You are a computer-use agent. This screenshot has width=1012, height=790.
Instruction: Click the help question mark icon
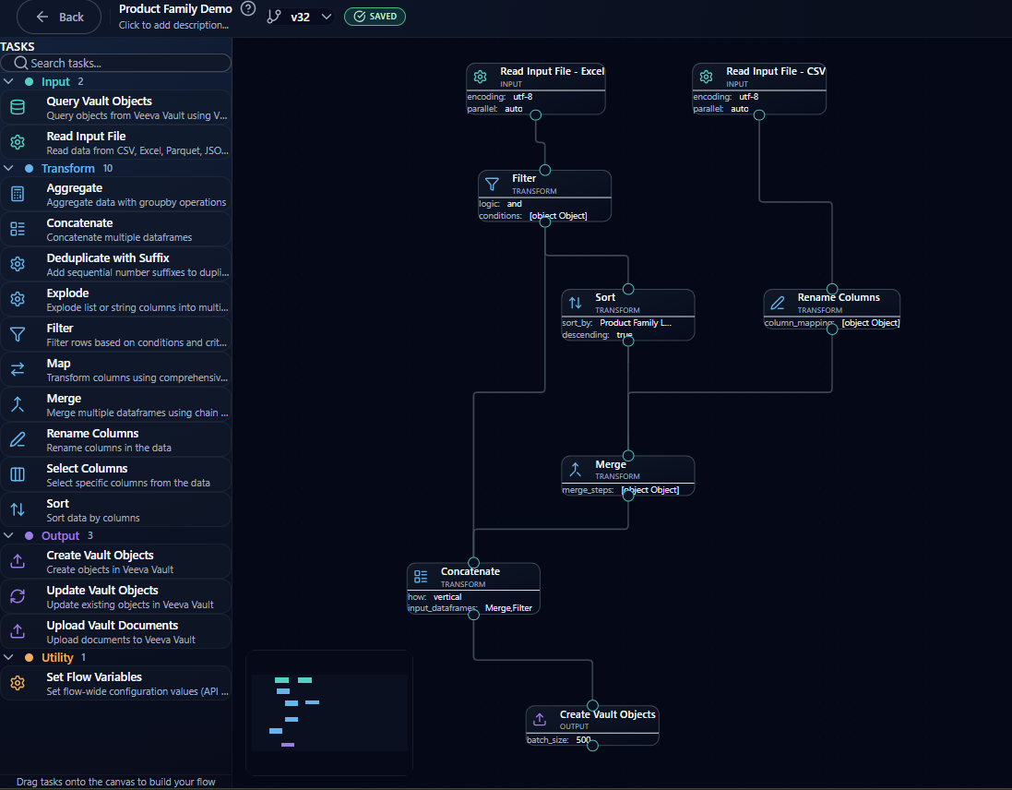pyautogui.click(x=247, y=9)
